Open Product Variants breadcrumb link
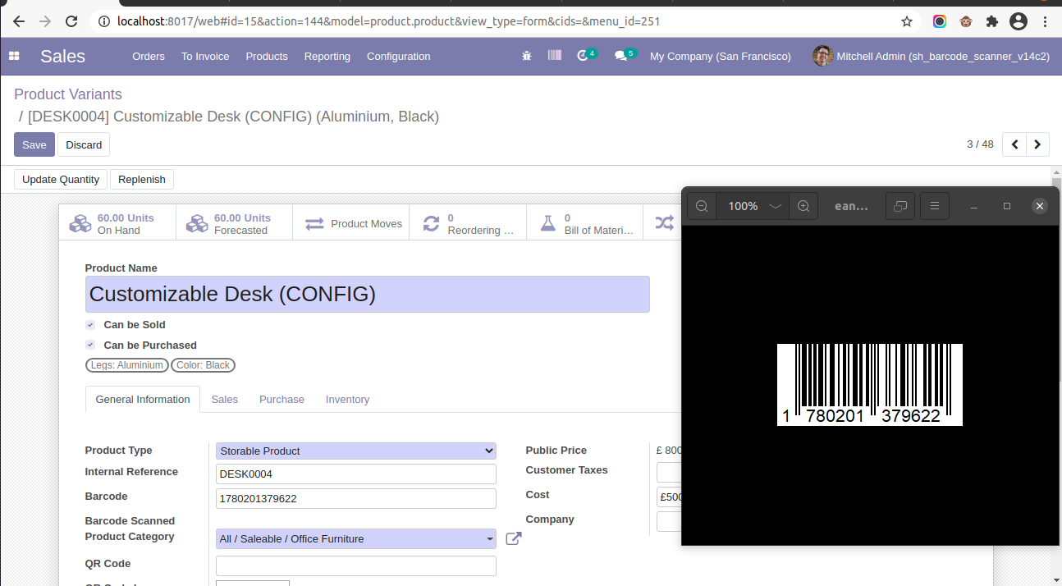This screenshot has height=586, width=1062. pyautogui.click(x=68, y=94)
